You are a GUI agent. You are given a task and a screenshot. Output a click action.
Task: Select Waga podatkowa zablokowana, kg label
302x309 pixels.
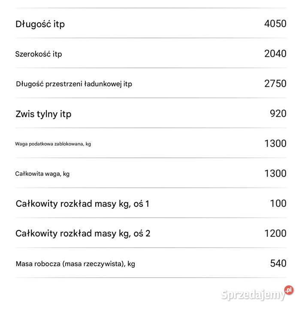pos(53,144)
